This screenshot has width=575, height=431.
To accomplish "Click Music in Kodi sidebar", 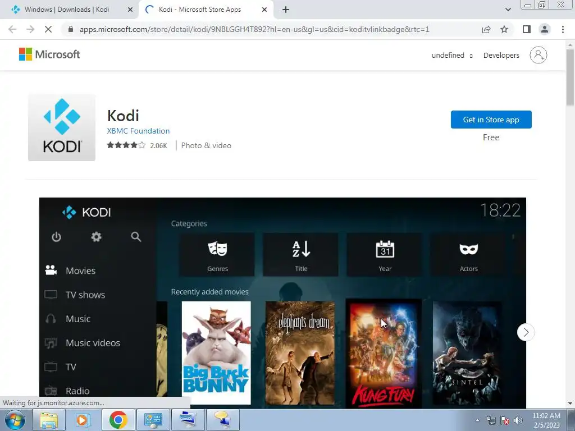I will pyautogui.click(x=77, y=319).
